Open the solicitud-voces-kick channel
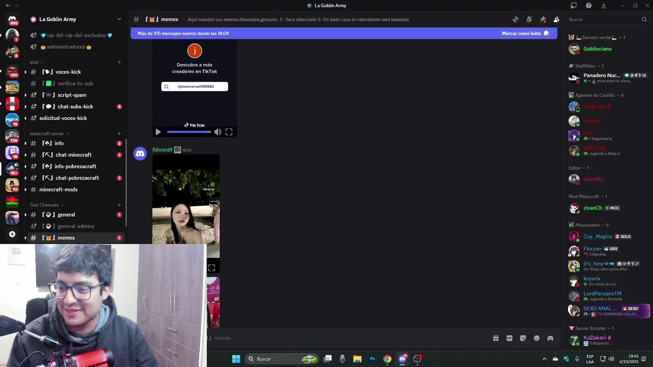653x367 pixels. (x=76, y=118)
